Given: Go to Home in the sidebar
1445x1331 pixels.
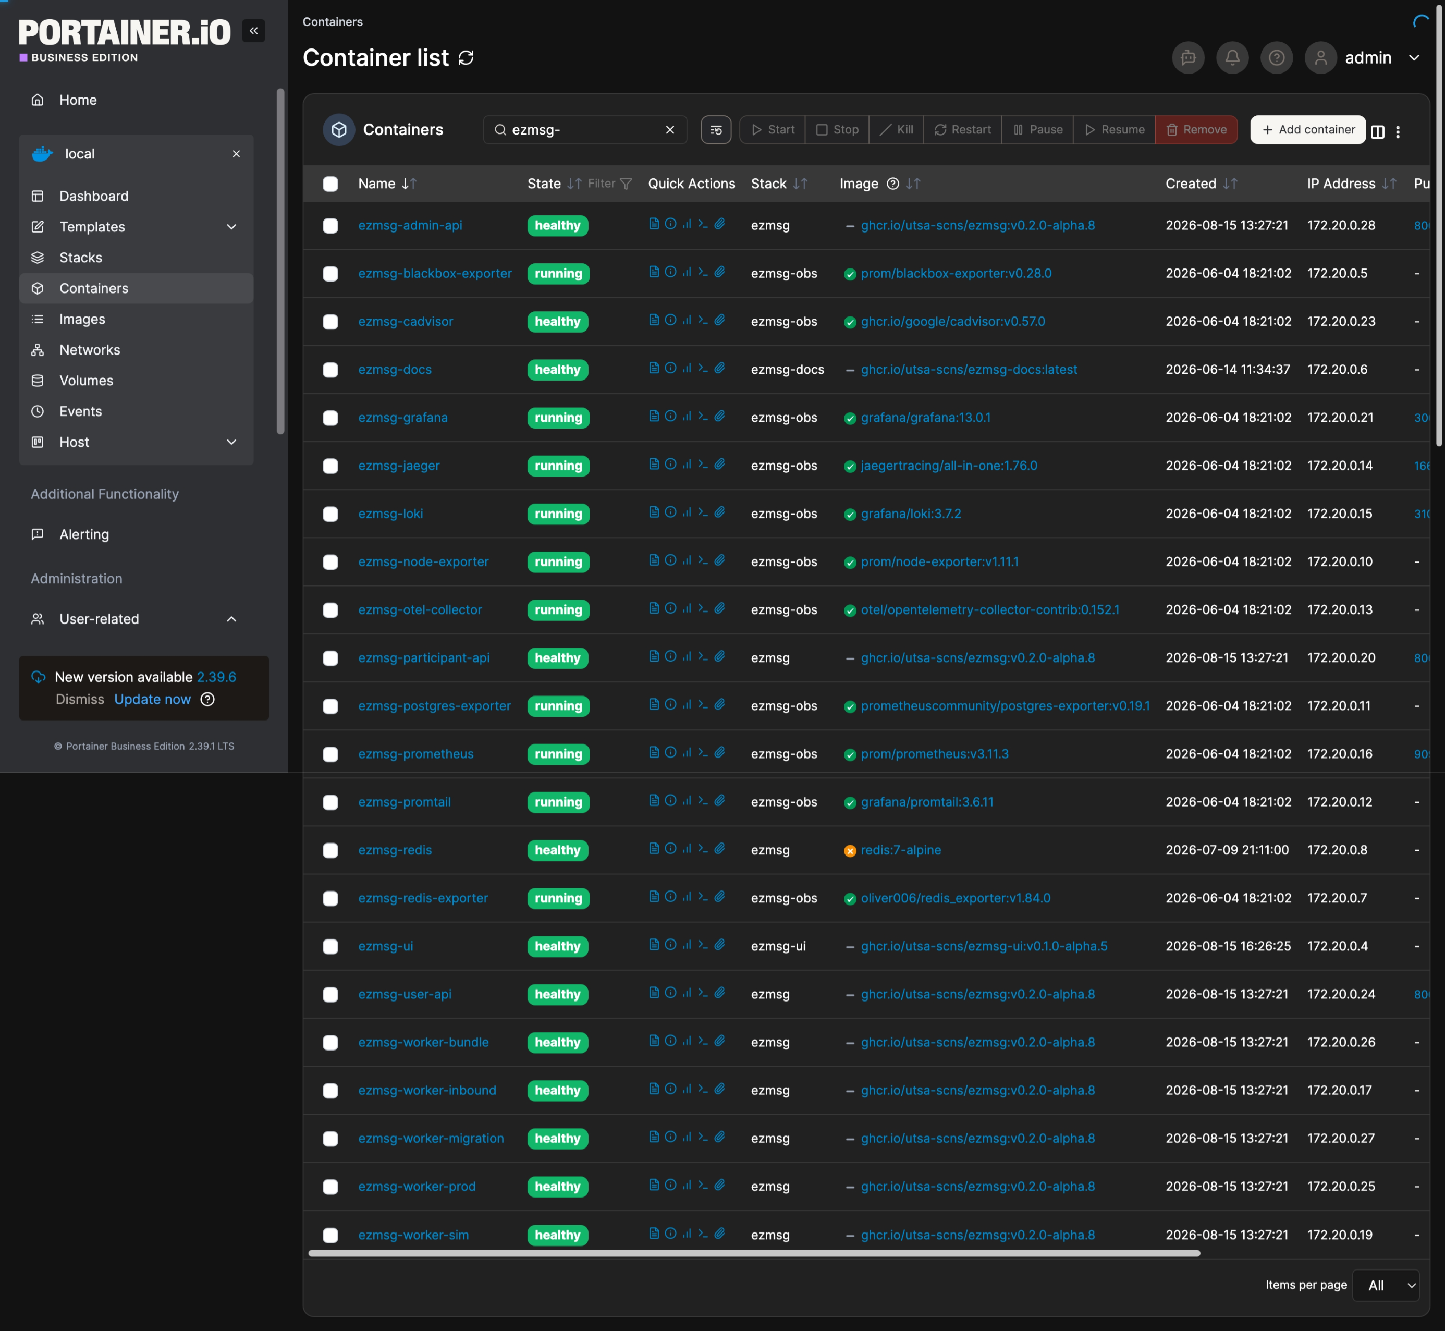Looking at the screenshot, I should pos(136,100).
